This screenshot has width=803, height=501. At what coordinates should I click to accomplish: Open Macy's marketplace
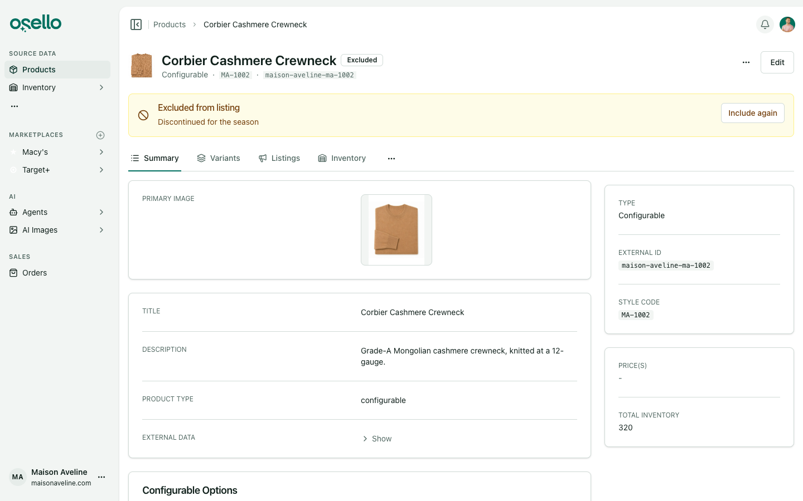coord(57,152)
